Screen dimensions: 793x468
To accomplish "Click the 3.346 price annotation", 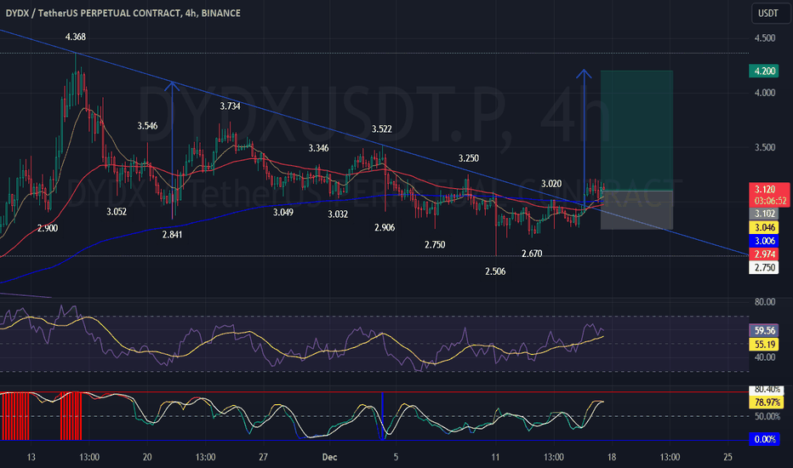I will [x=318, y=148].
